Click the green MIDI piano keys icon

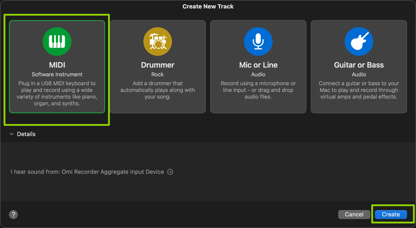point(57,42)
